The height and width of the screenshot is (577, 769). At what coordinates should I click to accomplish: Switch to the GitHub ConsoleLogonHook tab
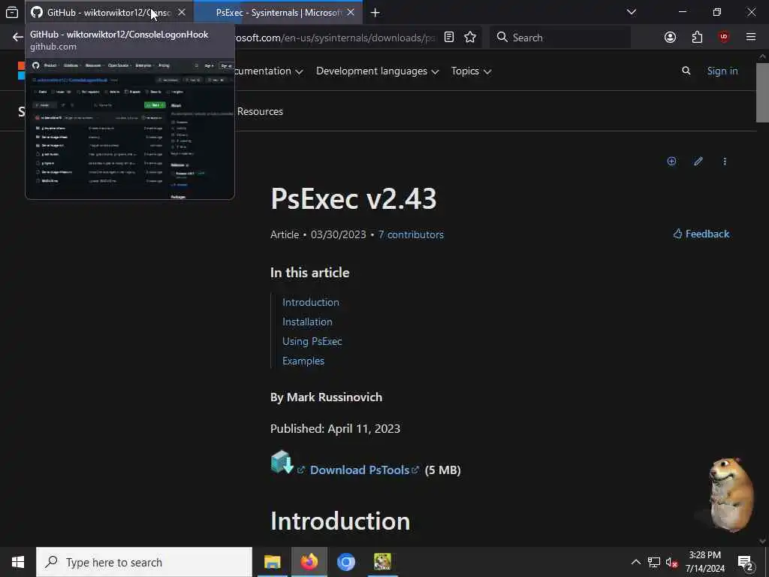108,12
